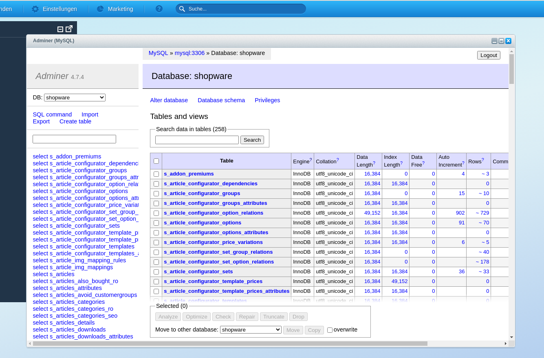Click the Truncate button
544x358 pixels.
[x=274, y=317]
